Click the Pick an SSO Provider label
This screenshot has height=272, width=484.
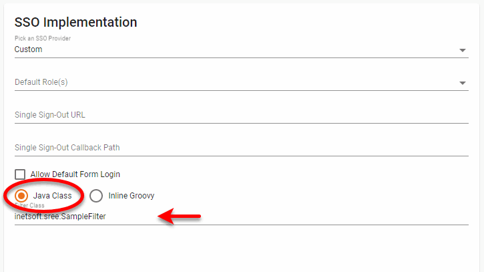(x=43, y=38)
